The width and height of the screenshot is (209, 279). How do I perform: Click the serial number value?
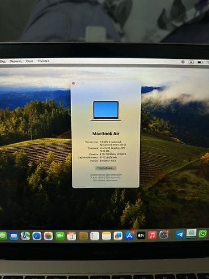point(108,157)
